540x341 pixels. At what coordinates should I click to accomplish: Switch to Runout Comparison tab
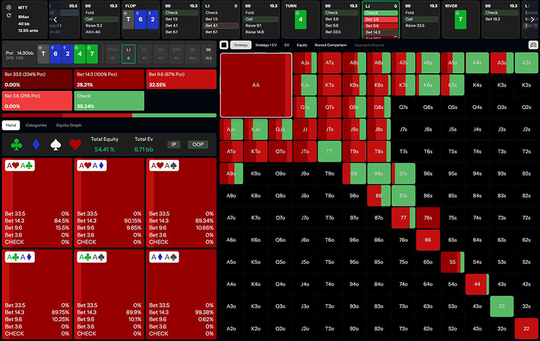tap(330, 45)
